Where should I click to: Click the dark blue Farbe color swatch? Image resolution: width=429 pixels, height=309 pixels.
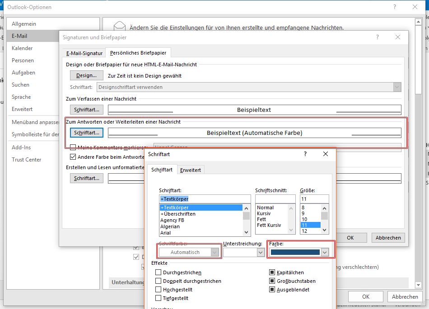(295, 252)
